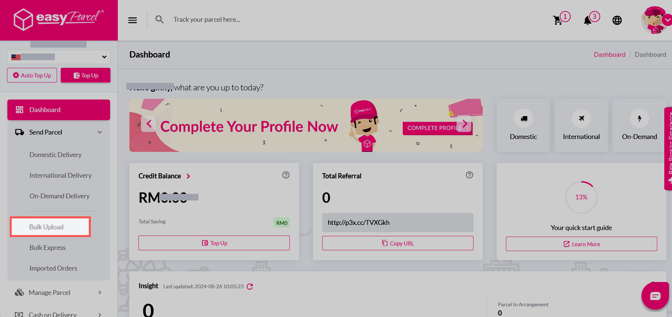Open the notification bell icon
Image resolution: width=672 pixels, height=317 pixels.
[588, 21]
